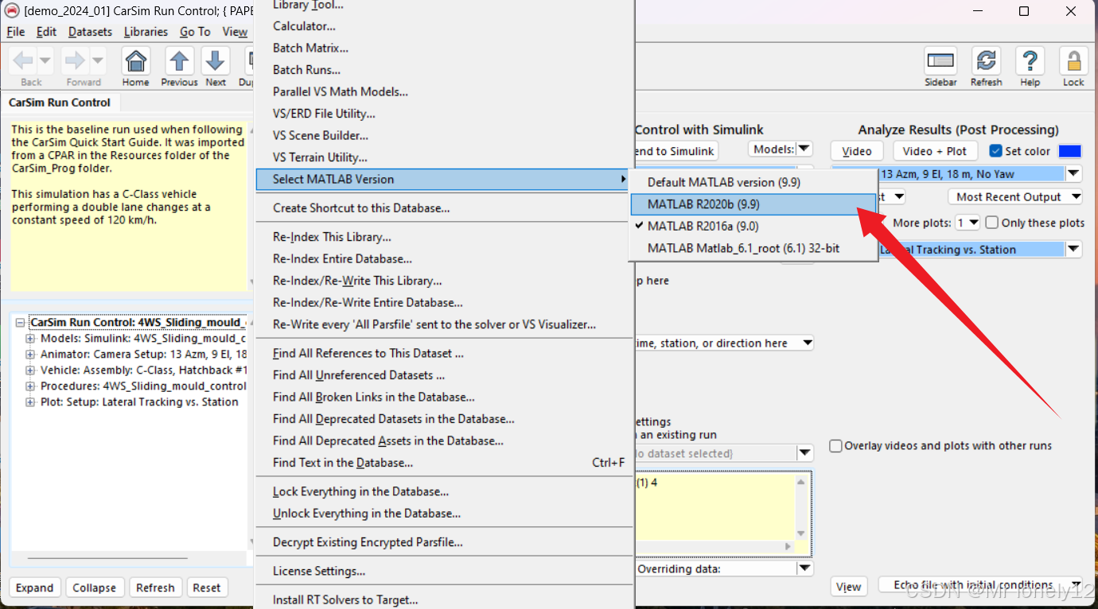Enable Only these plots checkbox

pos(992,223)
